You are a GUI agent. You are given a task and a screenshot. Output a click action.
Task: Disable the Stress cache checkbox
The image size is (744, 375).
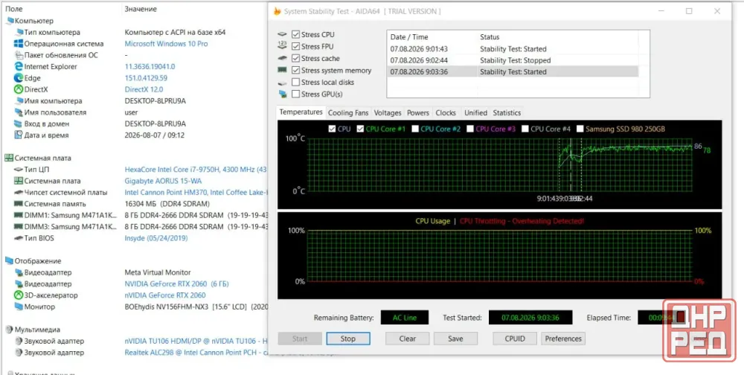click(x=295, y=58)
